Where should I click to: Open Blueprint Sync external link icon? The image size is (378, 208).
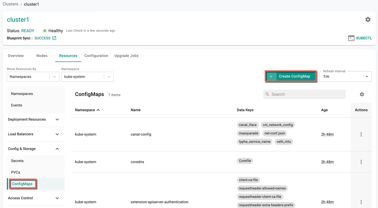tap(54, 38)
